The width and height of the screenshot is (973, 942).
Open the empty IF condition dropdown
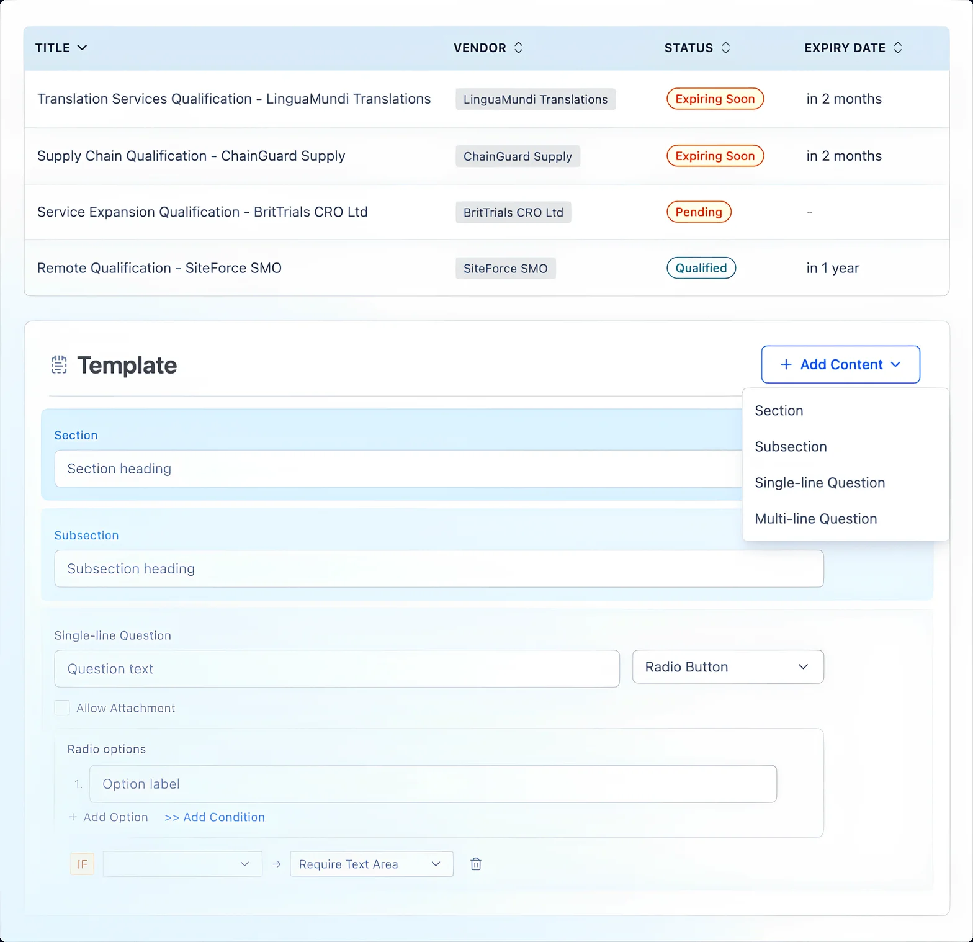[182, 864]
